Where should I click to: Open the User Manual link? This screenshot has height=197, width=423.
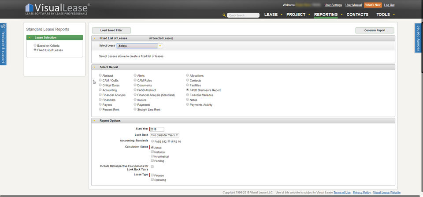tap(353, 5)
